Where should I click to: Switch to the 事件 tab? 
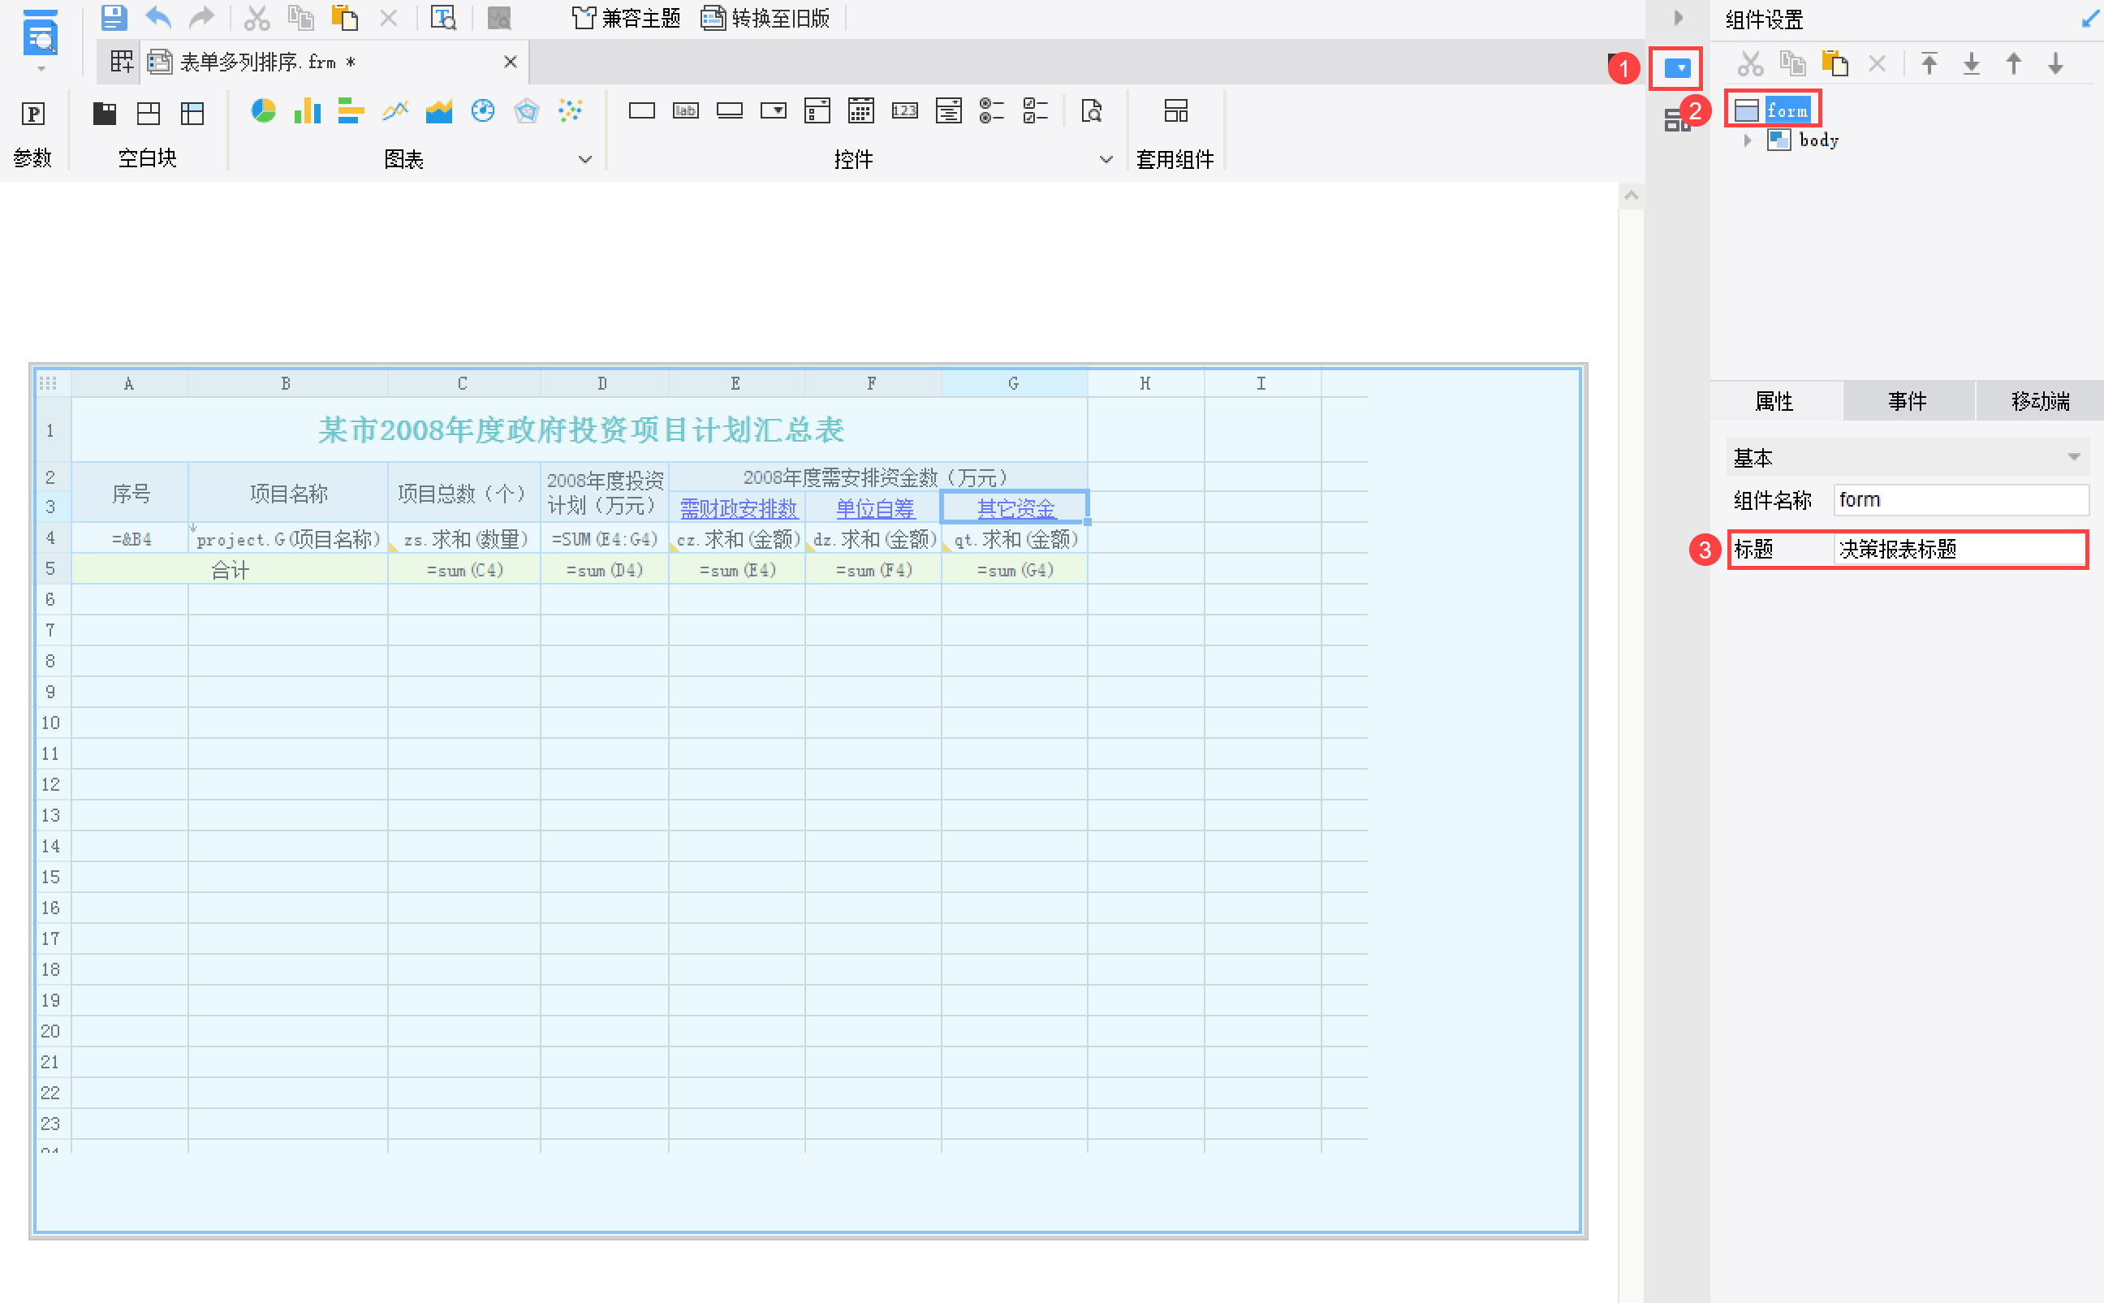tap(1907, 402)
